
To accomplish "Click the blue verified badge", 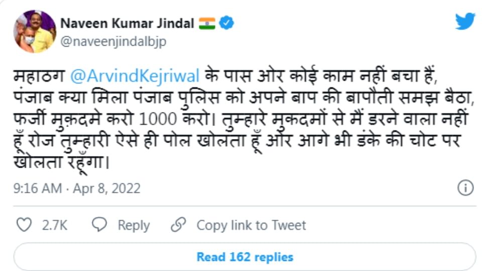I will pos(226,23).
